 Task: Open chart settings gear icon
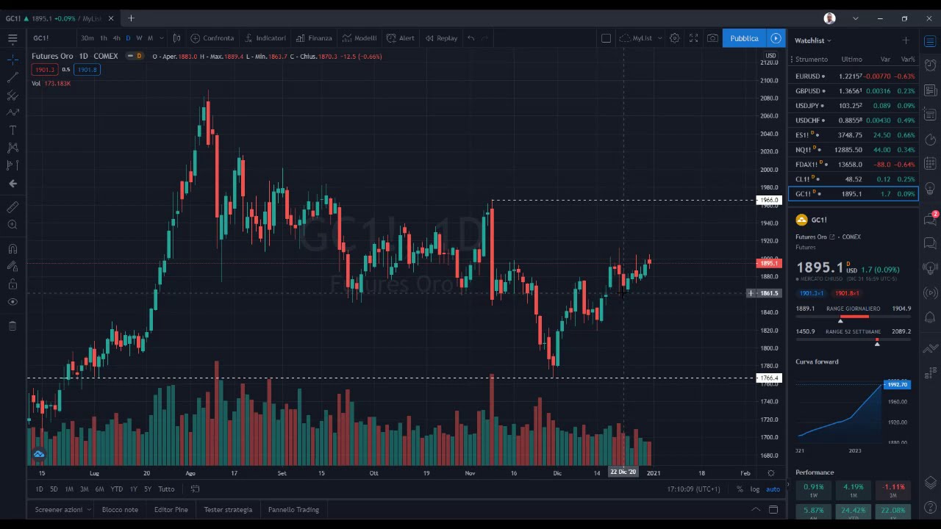674,38
